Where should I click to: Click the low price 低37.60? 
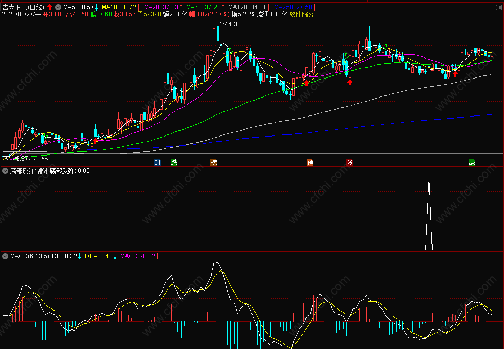(x=101, y=14)
